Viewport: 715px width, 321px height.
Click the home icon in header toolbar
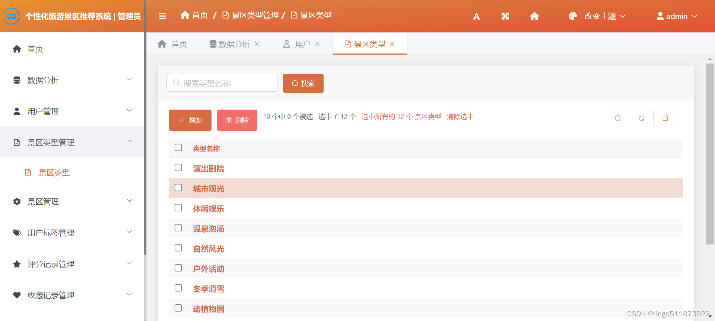[x=534, y=16]
